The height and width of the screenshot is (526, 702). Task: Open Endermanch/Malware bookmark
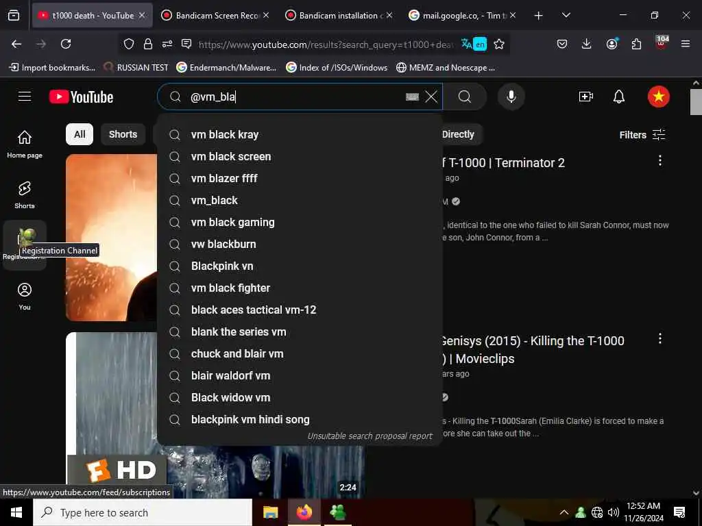(226, 68)
